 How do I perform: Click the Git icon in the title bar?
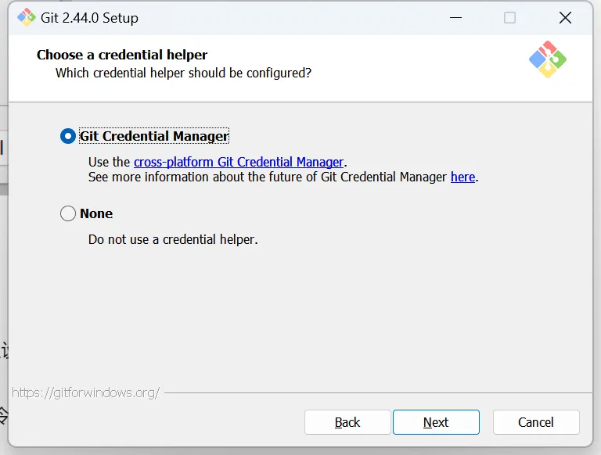click(x=27, y=18)
